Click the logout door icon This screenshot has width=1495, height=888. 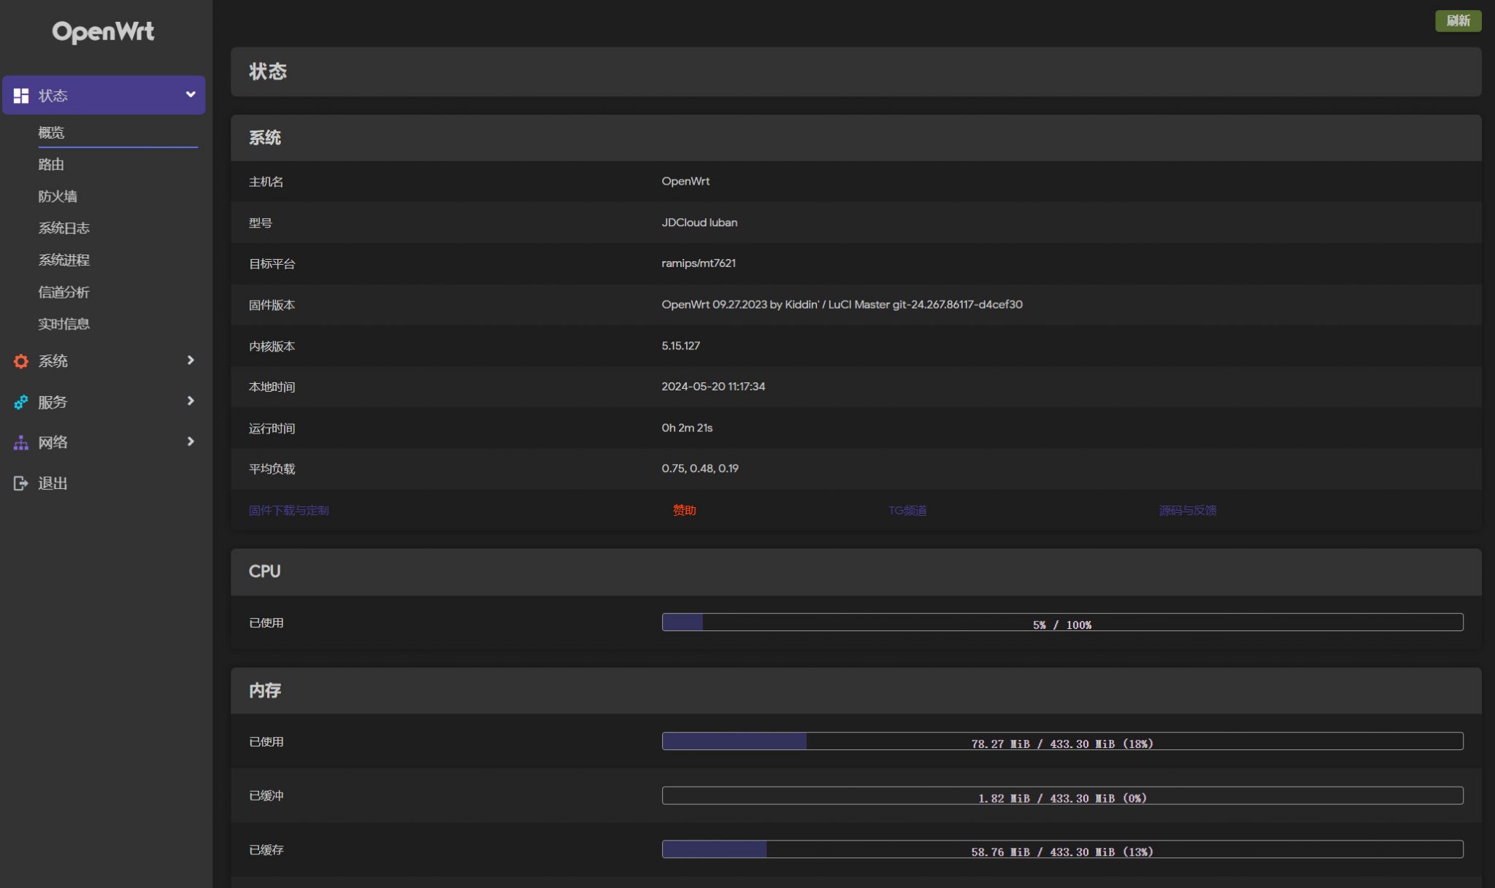[x=21, y=483]
